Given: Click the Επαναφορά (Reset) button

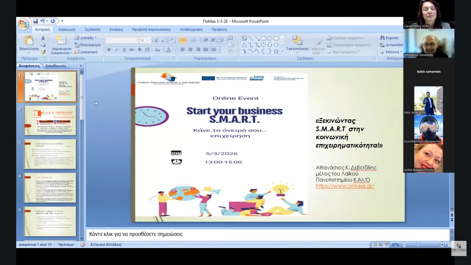Looking at the screenshot, I should pyautogui.click(x=88, y=45).
